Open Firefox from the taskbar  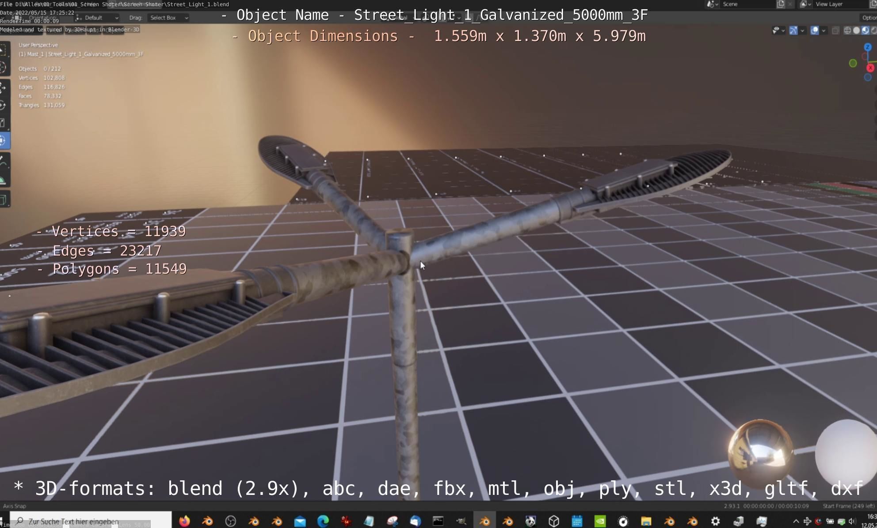(184, 521)
